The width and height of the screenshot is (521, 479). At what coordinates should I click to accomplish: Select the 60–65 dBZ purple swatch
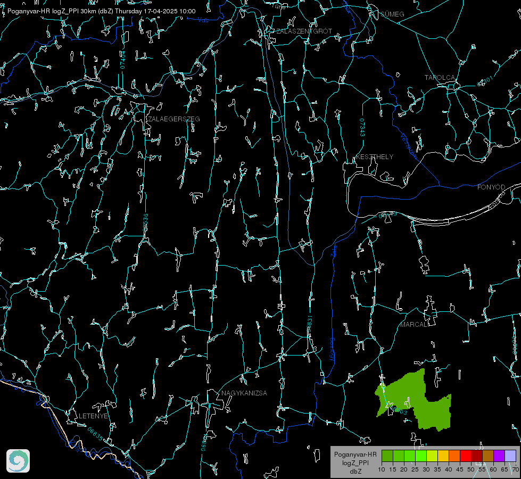[499, 456]
